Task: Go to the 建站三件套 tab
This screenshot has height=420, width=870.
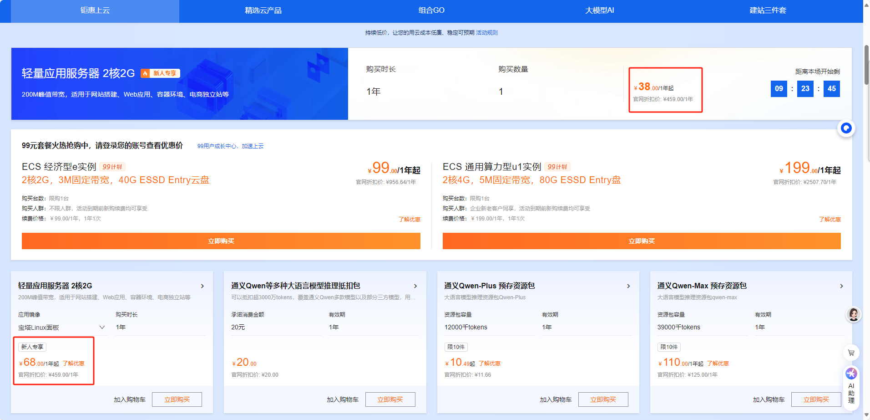Action: click(x=768, y=10)
